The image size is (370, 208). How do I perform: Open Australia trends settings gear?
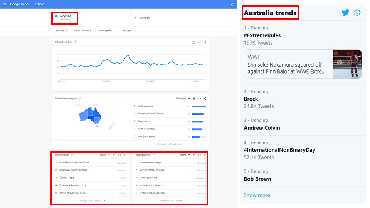pos(357,12)
